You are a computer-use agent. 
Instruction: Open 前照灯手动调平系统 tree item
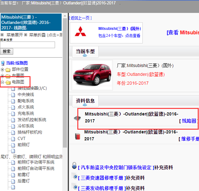point(36,162)
